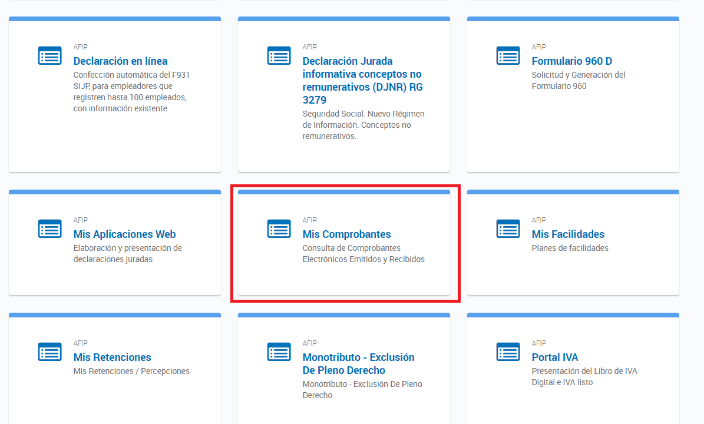The height and width of the screenshot is (424, 704).
Task: Open the Declaración en línea service
Action: tap(120, 61)
